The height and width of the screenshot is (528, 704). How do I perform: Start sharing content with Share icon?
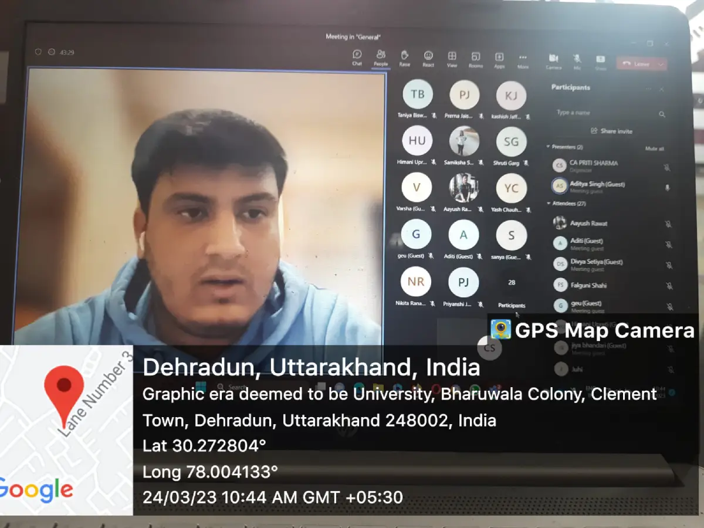pyautogui.click(x=601, y=61)
